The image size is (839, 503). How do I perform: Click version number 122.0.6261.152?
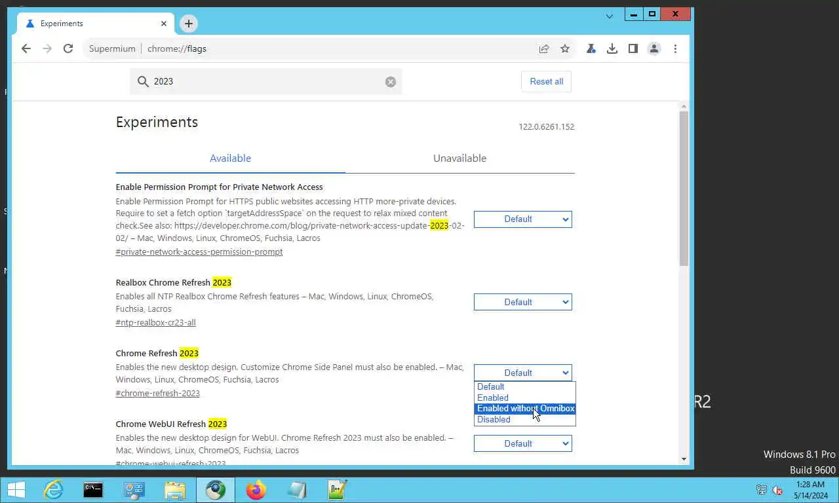pos(547,127)
